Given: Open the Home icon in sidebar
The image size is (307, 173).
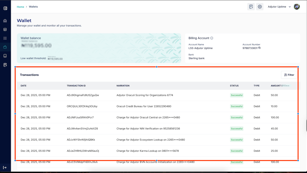Looking at the screenshot, I should pyautogui.click(x=5, y=21).
